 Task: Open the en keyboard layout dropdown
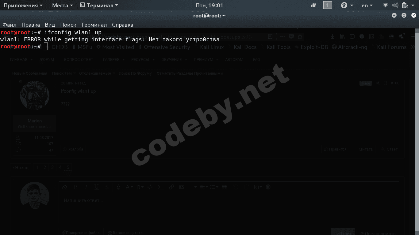coord(367,5)
